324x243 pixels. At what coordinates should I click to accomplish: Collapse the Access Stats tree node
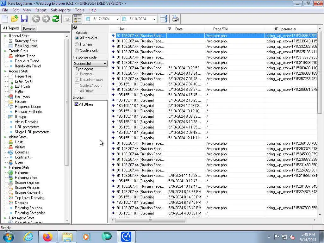coord(5,71)
